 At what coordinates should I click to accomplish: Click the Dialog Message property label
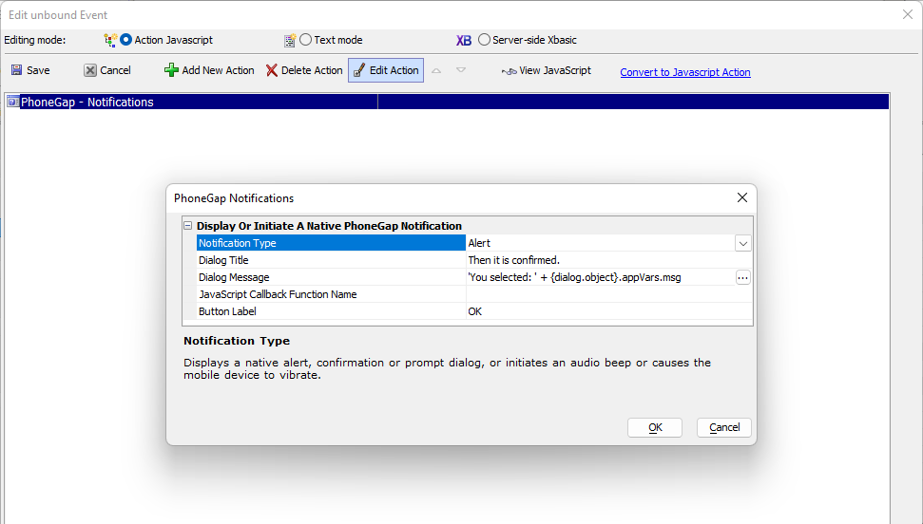pos(234,277)
